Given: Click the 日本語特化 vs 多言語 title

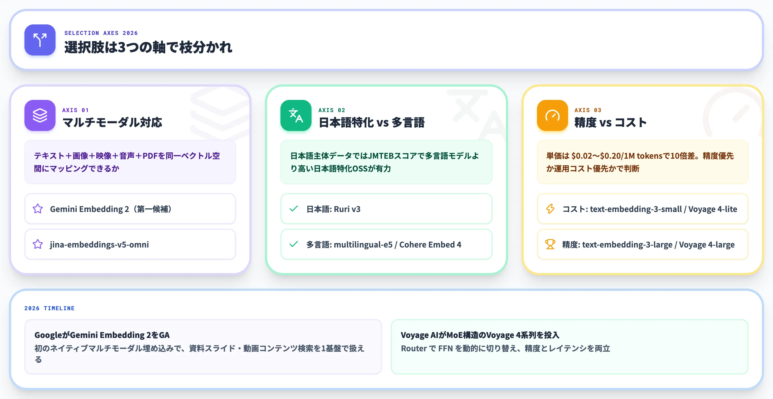Looking at the screenshot, I should coord(372,122).
